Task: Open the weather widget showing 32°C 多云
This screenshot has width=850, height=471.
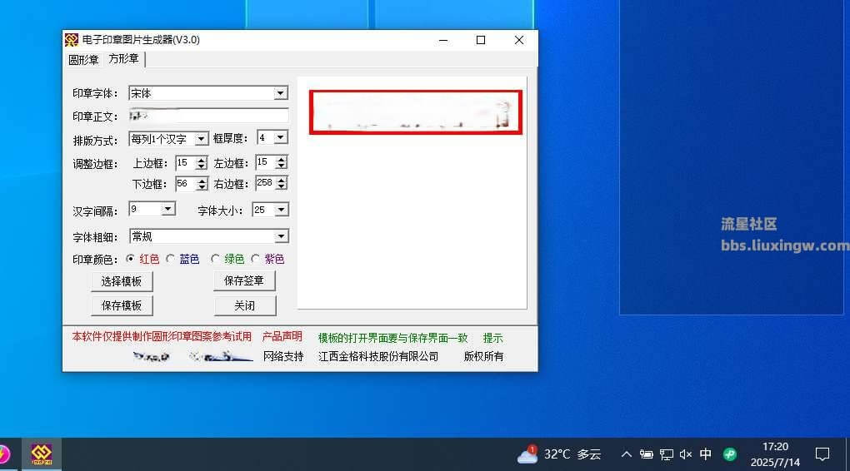Action: (x=559, y=454)
